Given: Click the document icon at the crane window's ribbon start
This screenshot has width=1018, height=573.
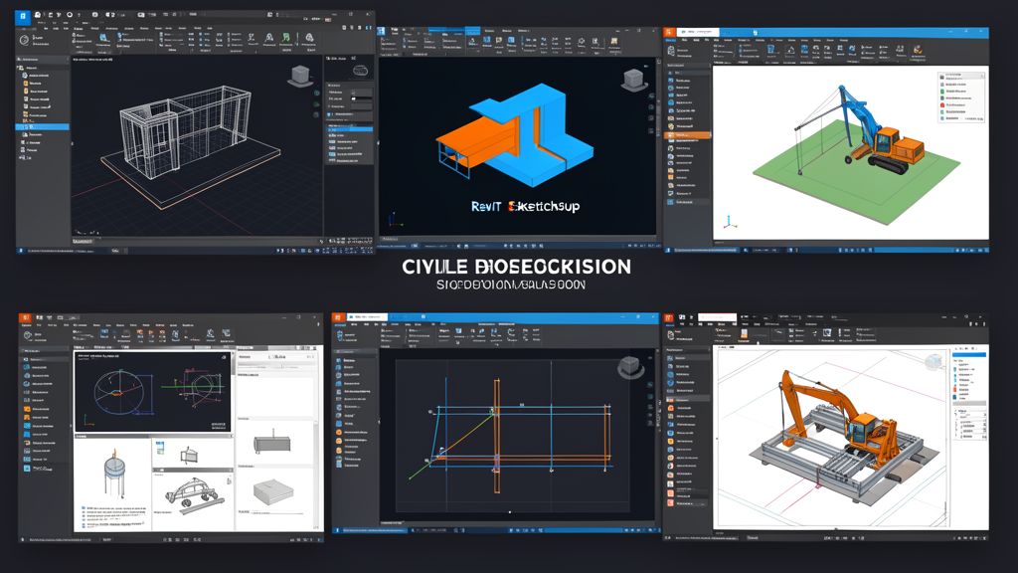Looking at the screenshot, I should (x=670, y=50).
